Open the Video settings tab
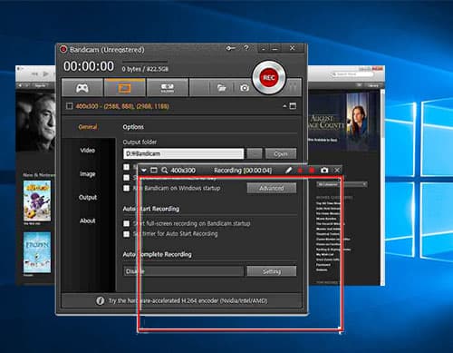 [88, 151]
